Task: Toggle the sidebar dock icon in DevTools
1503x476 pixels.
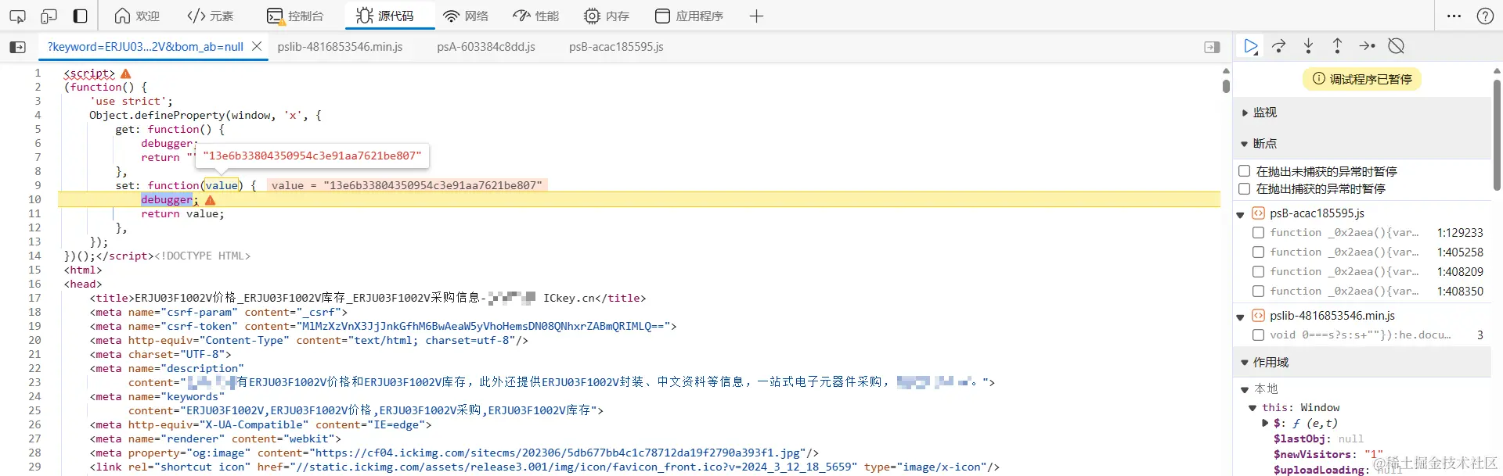Action: [x=80, y=16]
